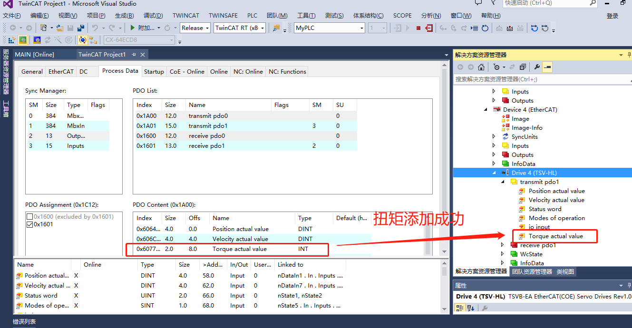The image size is (632, 328).
Task: Select the Inputs row in Sync Manager
Action: [x=68, y=146]
